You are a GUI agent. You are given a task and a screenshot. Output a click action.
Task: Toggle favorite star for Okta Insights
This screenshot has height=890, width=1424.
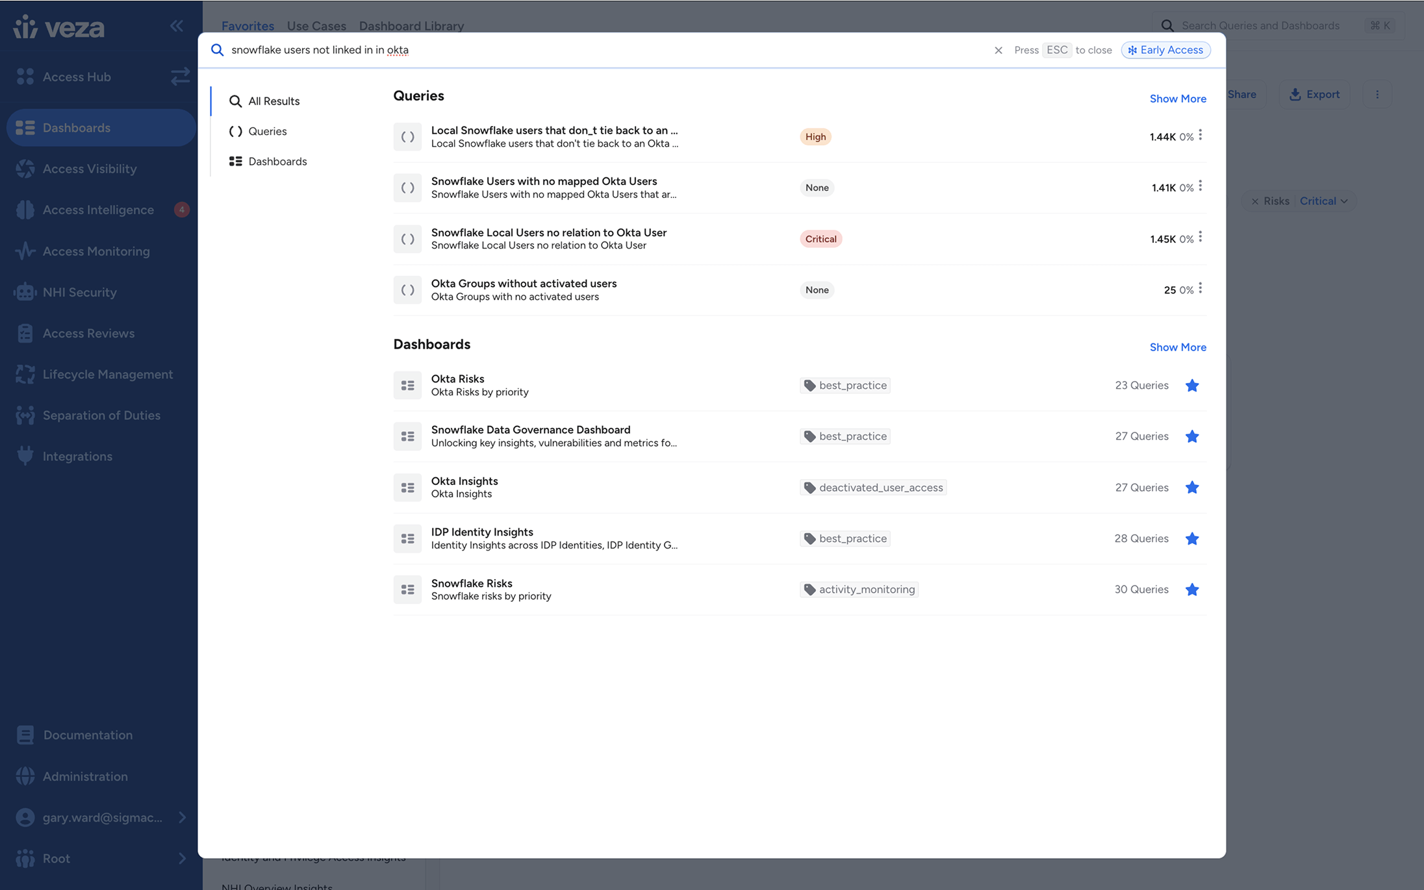[1191, 488]
